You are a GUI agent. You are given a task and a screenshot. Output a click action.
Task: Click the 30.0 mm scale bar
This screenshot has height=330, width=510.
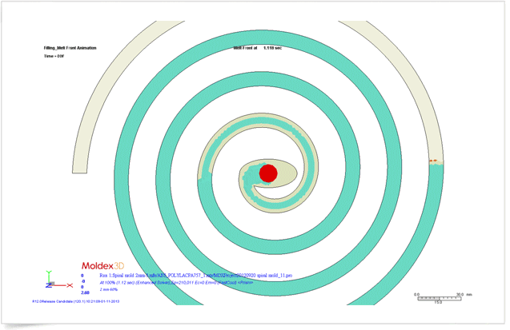tap(440, 299)
